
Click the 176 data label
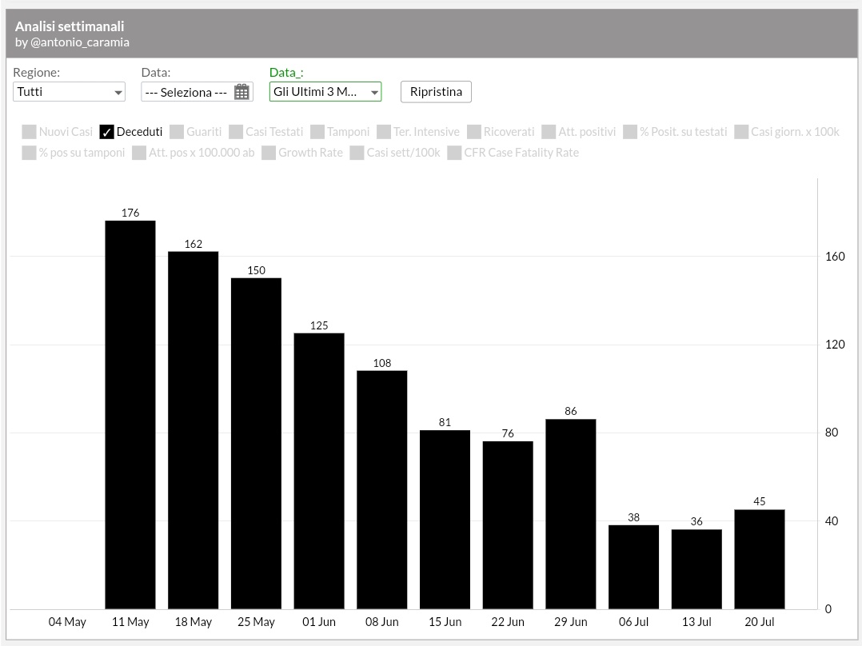coord(130,213)
